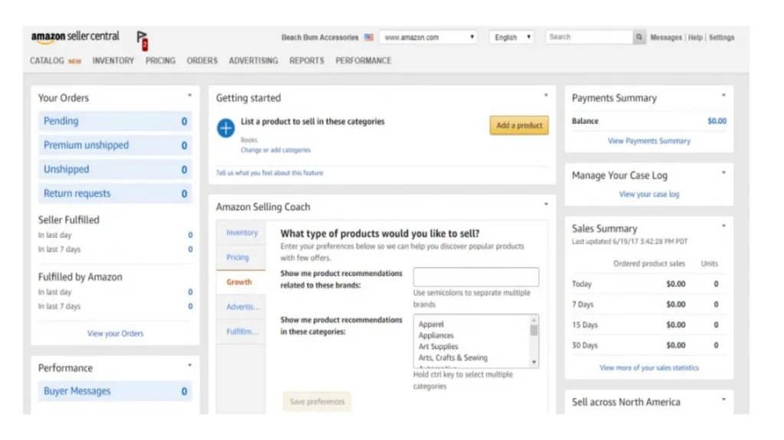
Task: Open Buyer Messages row
Action: click(116, 391)
